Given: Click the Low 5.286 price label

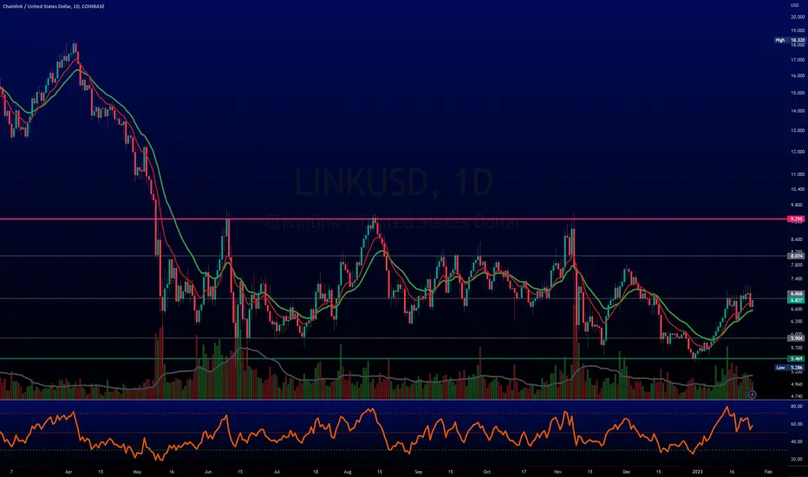Looking at the screenshot, I should coord(790,368).
